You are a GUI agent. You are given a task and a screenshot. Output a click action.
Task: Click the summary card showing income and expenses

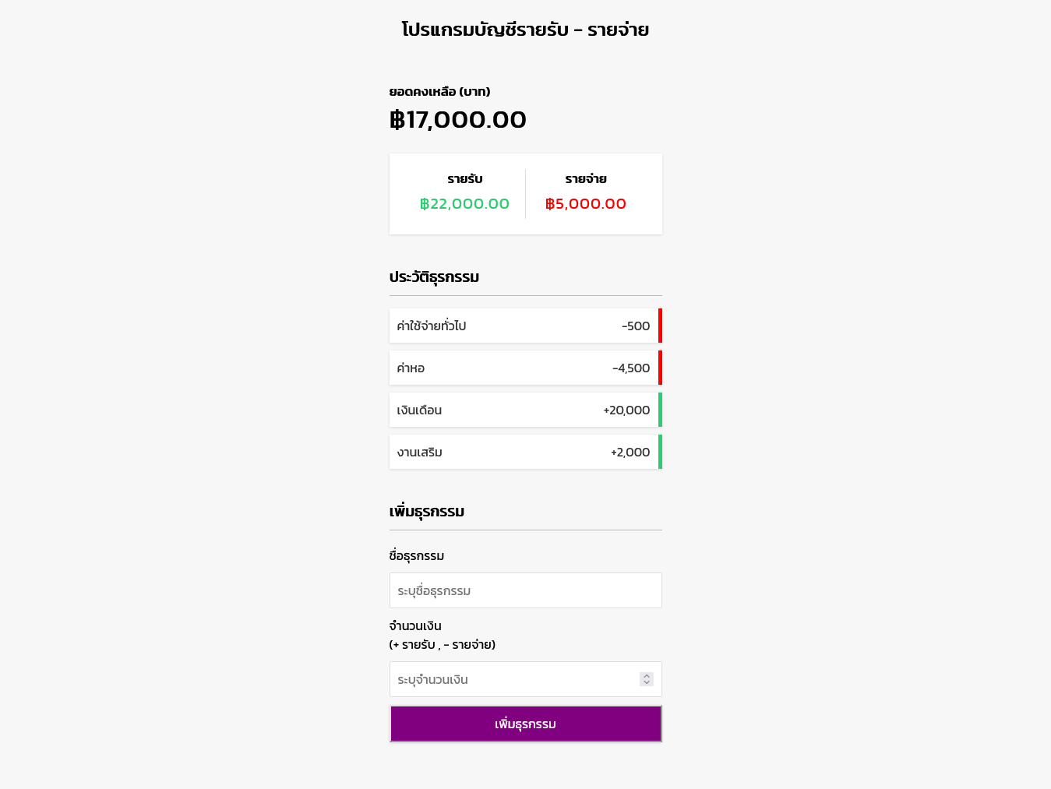coord(525,193)
